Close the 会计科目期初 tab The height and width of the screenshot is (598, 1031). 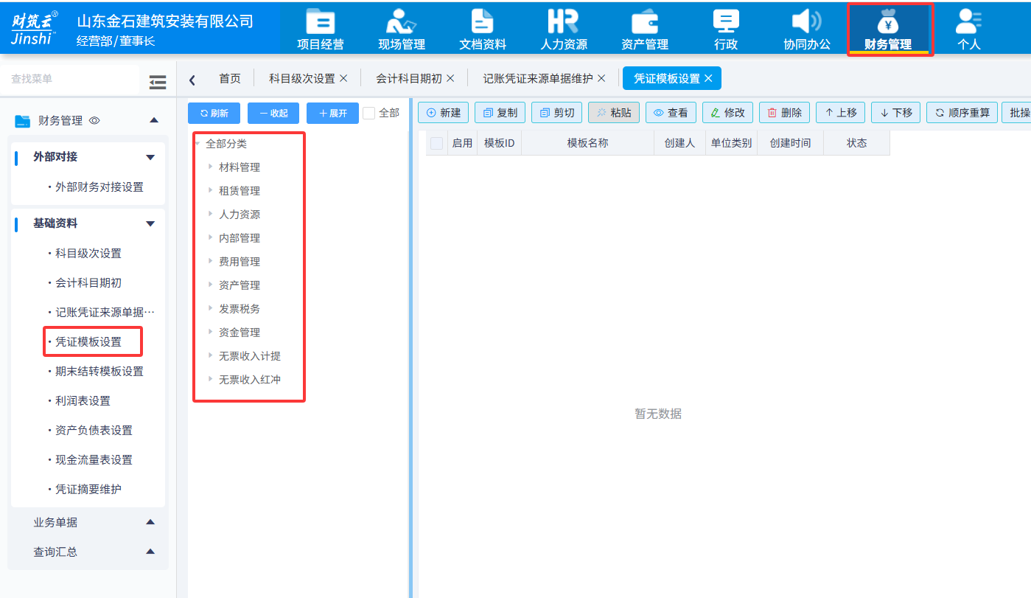[450, 78]
